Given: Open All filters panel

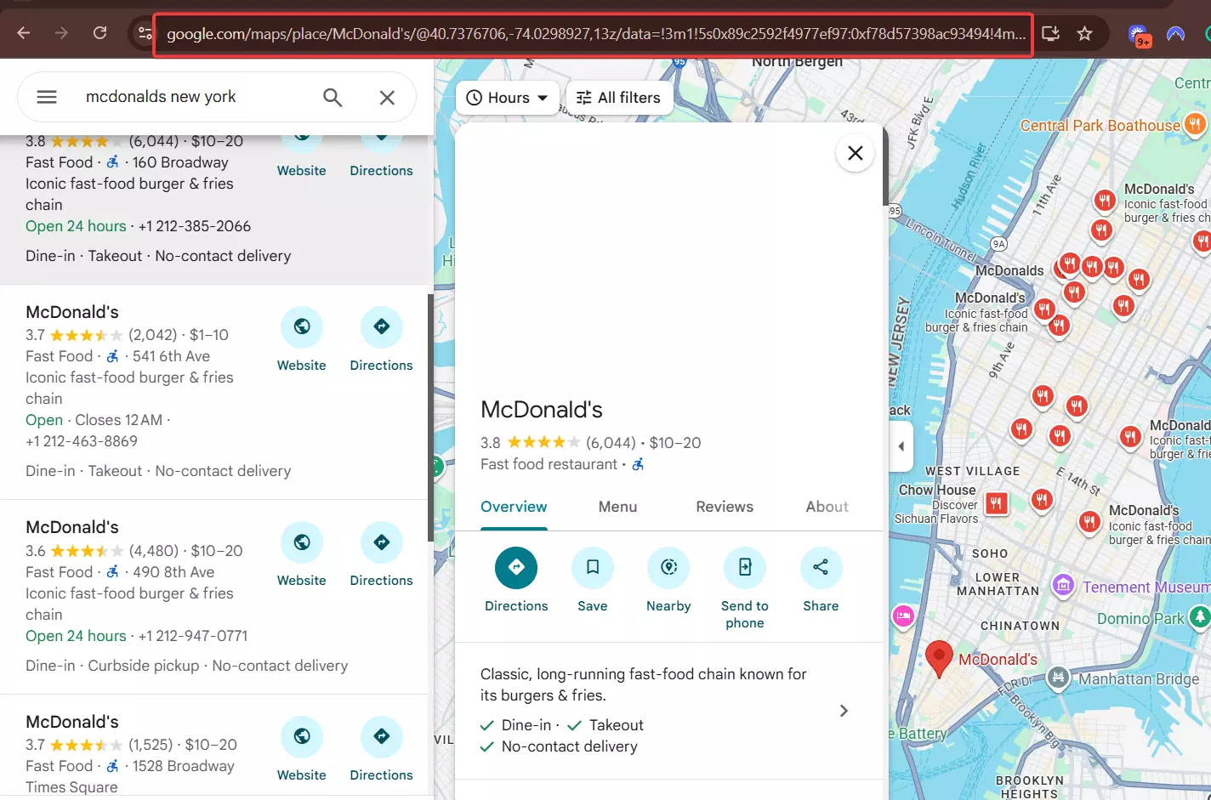Looking at the screenshot, I should coord(618,98).
